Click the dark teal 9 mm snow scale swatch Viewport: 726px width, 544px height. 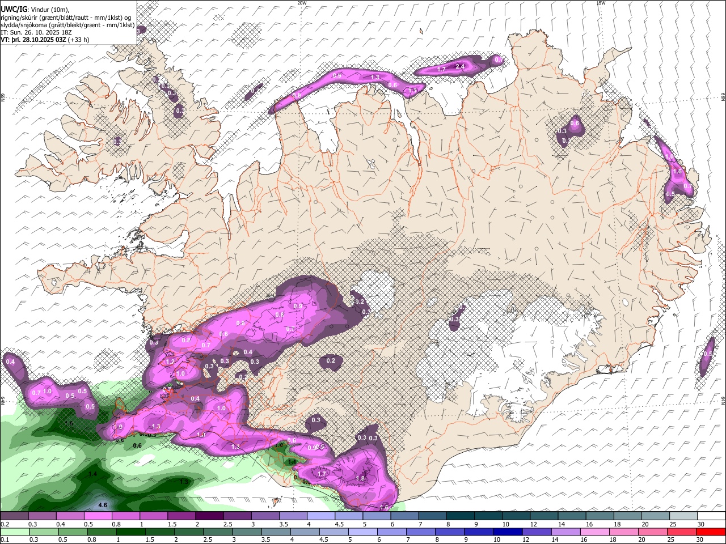coord(488,516)
